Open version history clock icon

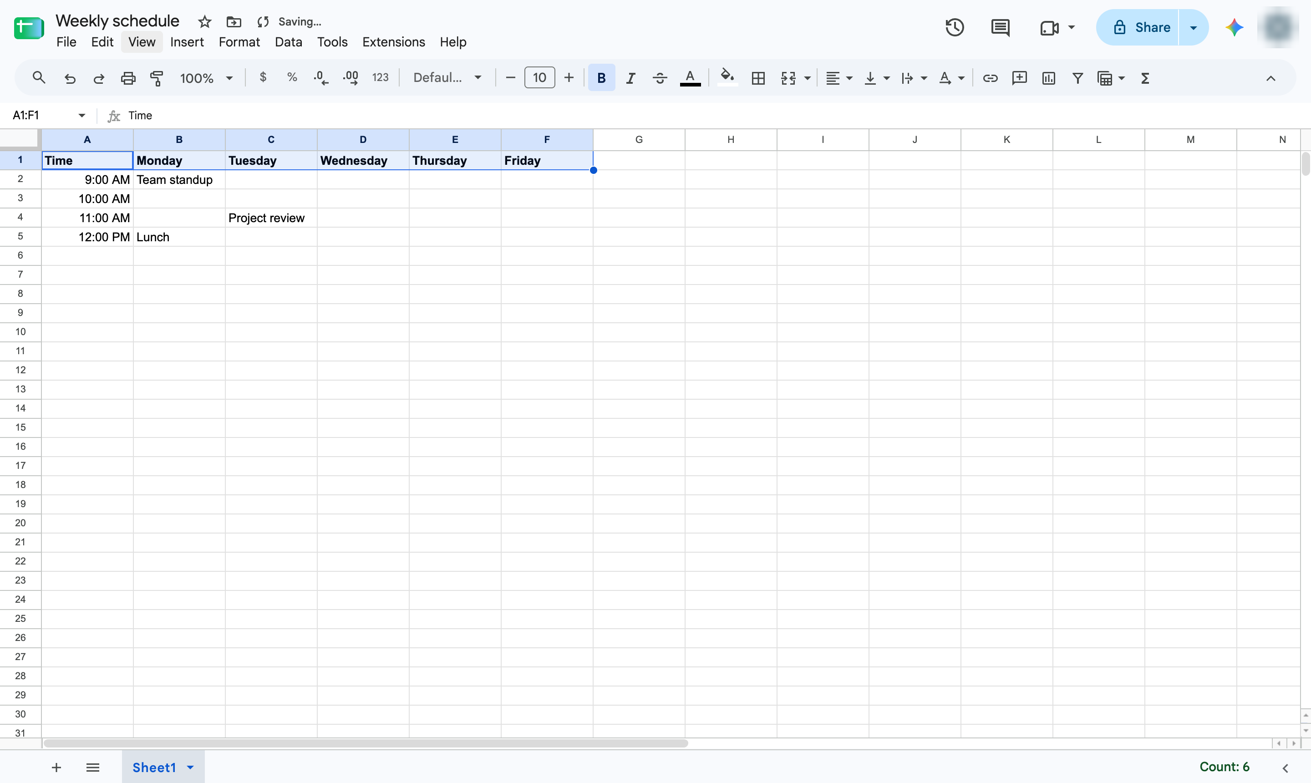pyautogui.click(x=955, y=27)
